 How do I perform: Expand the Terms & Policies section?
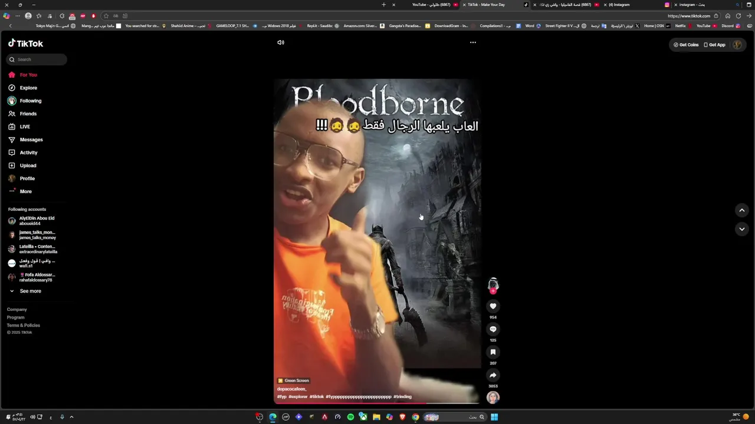pos(24,325)
